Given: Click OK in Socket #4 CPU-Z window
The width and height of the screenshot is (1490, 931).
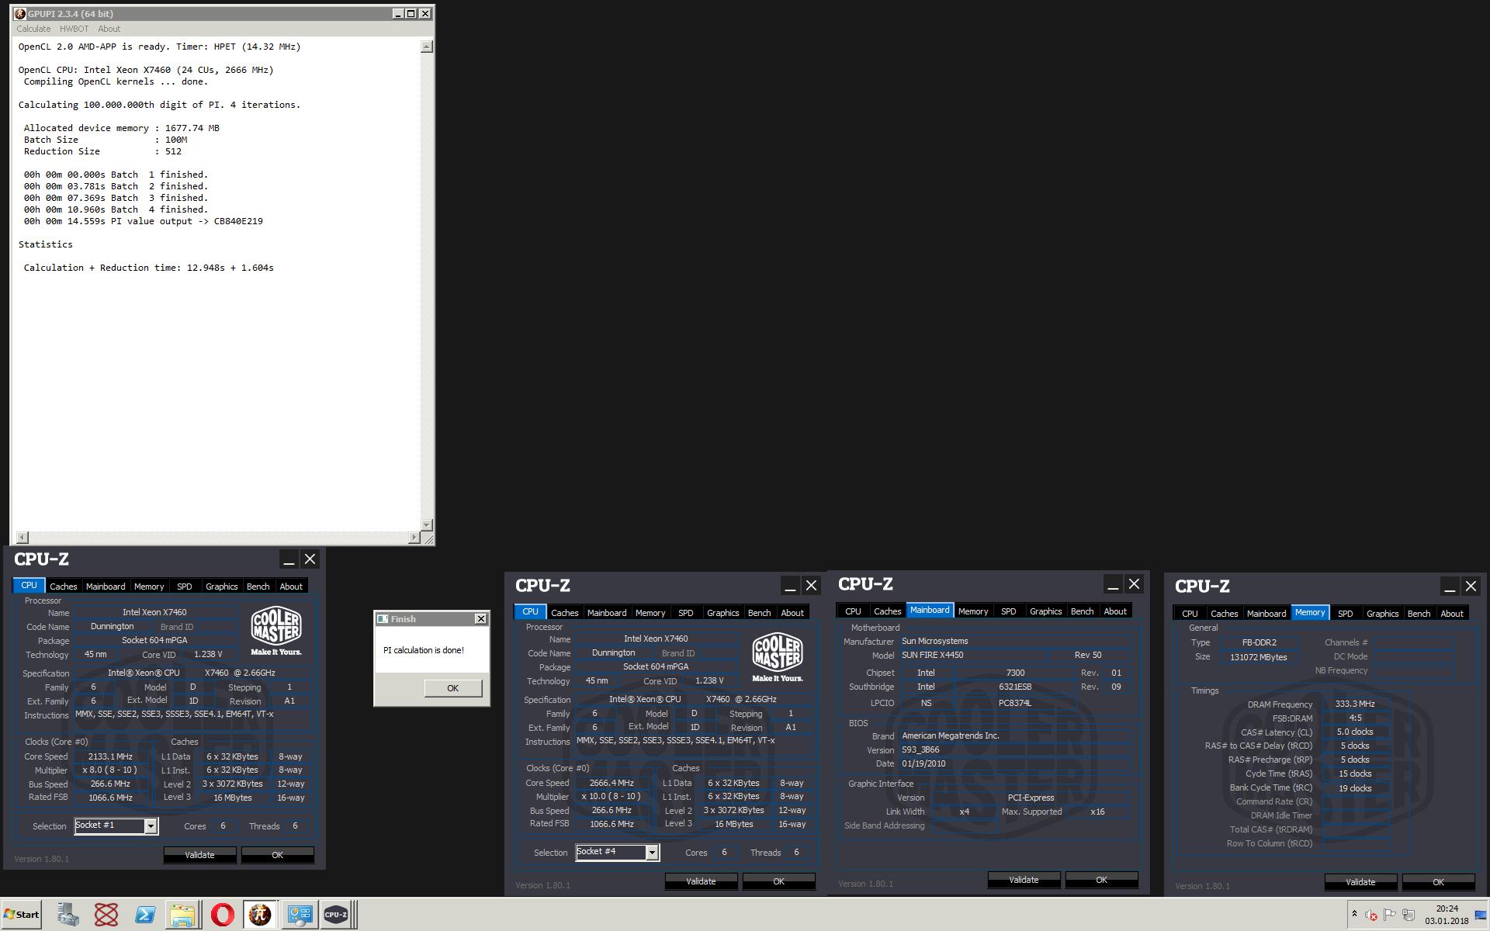Looking at the screenshot, I should [778, 881].
